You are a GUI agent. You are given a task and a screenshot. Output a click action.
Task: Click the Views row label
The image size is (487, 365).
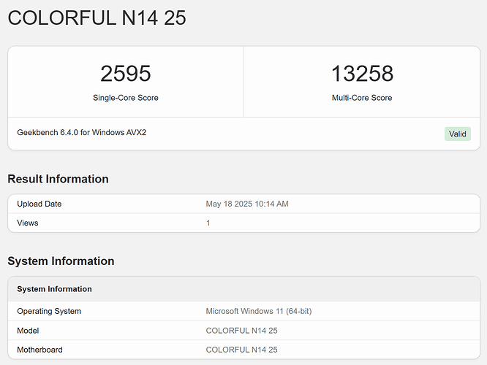tap(28, 223)
